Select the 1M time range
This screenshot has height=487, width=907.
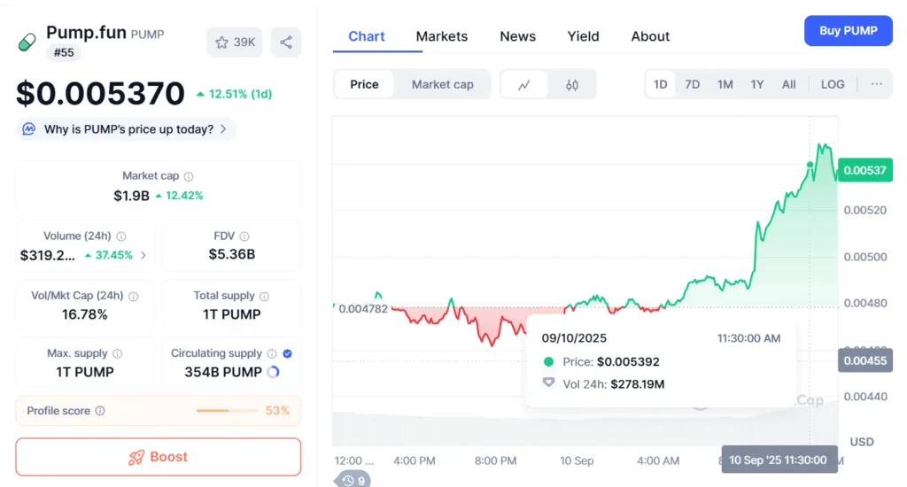tap(725, 84)
